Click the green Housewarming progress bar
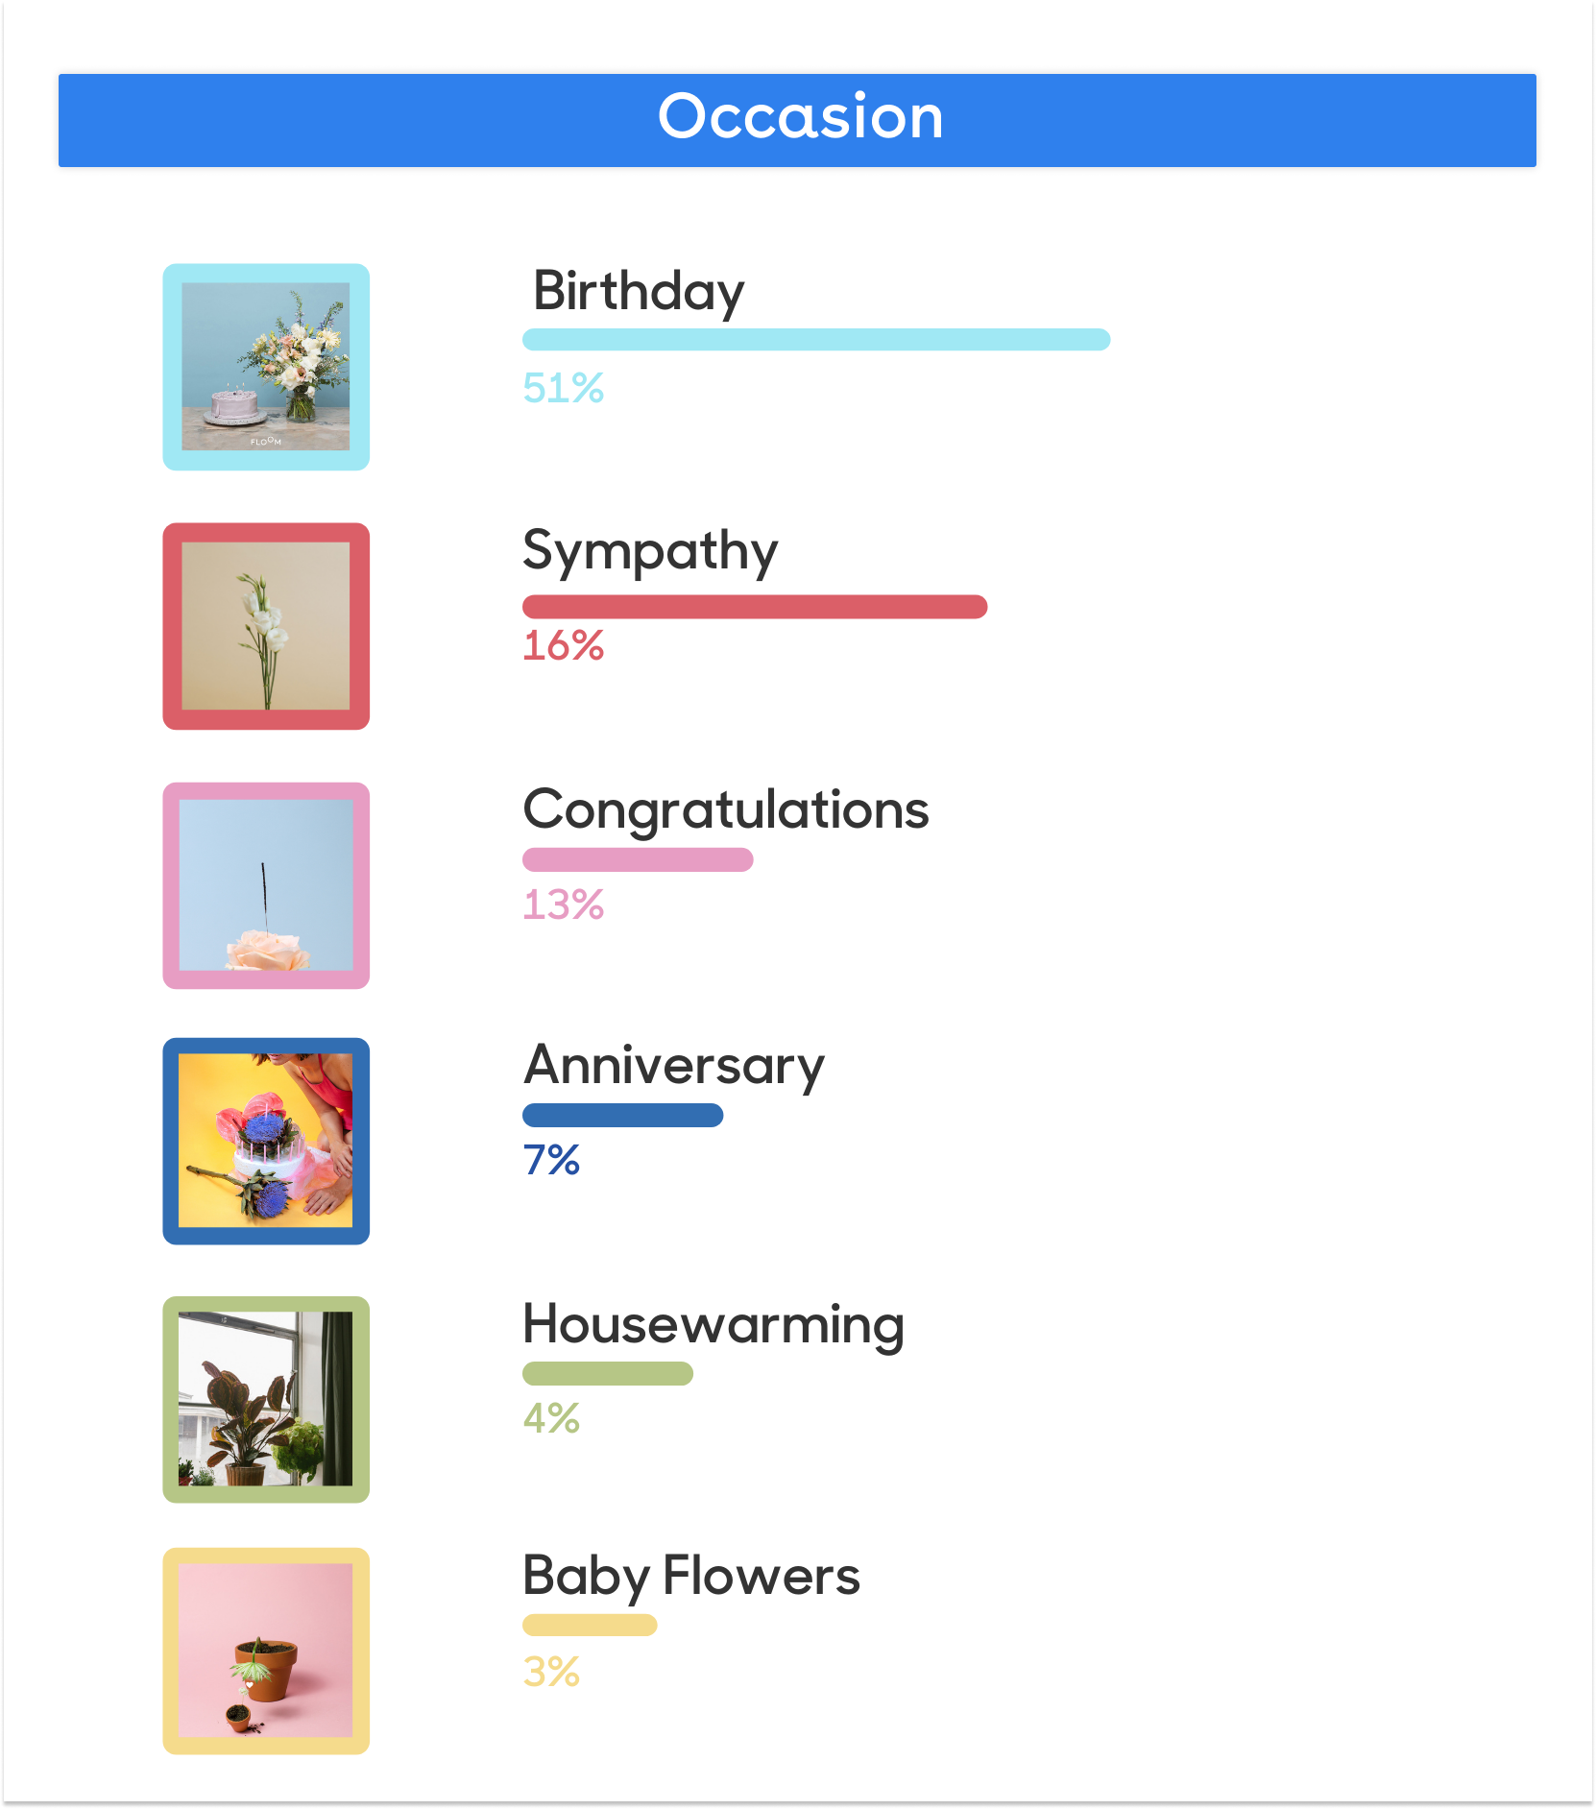Screen dimensions: 1596x1809 coord(607,1374)
